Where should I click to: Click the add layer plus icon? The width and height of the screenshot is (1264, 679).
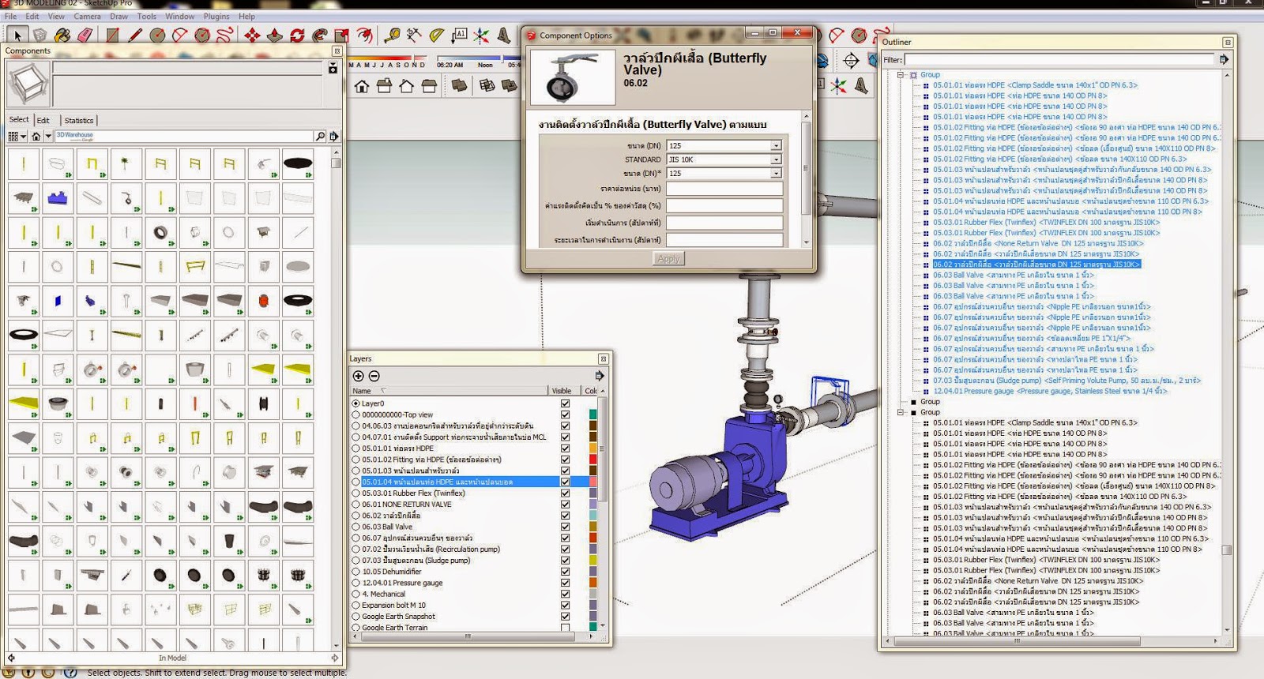[358, 376]
